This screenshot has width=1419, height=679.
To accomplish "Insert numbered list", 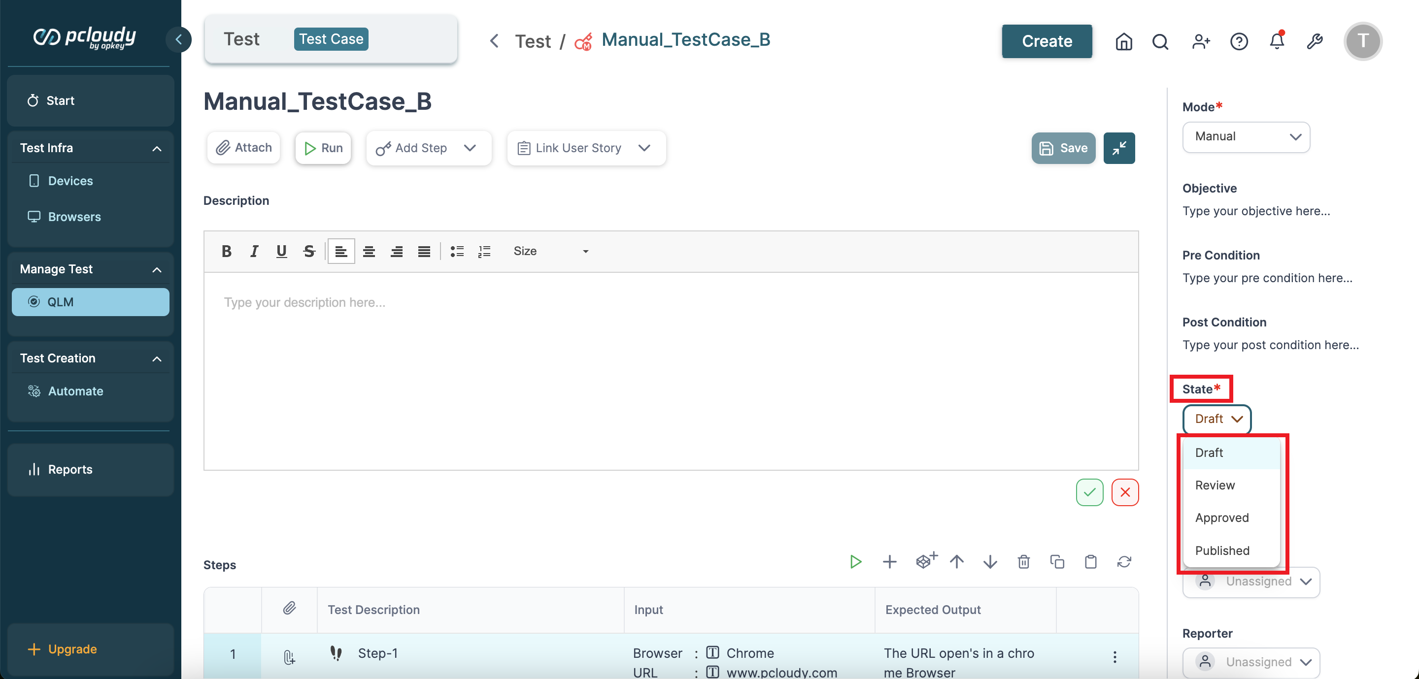I will [x=484, y=251].
